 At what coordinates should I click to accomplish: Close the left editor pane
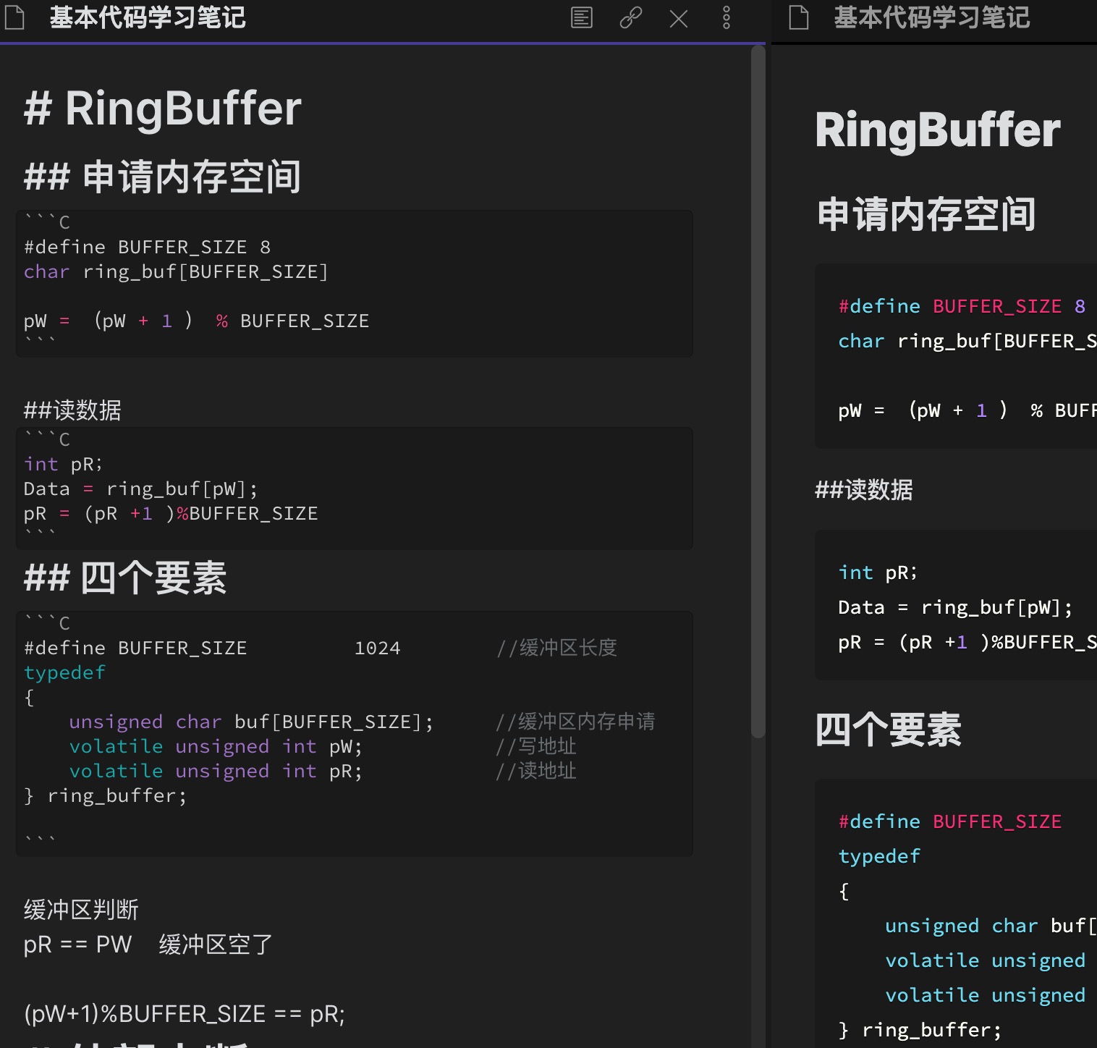679,18
